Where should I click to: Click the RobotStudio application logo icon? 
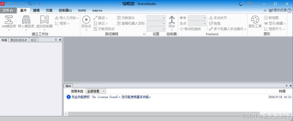pos(3,3)
